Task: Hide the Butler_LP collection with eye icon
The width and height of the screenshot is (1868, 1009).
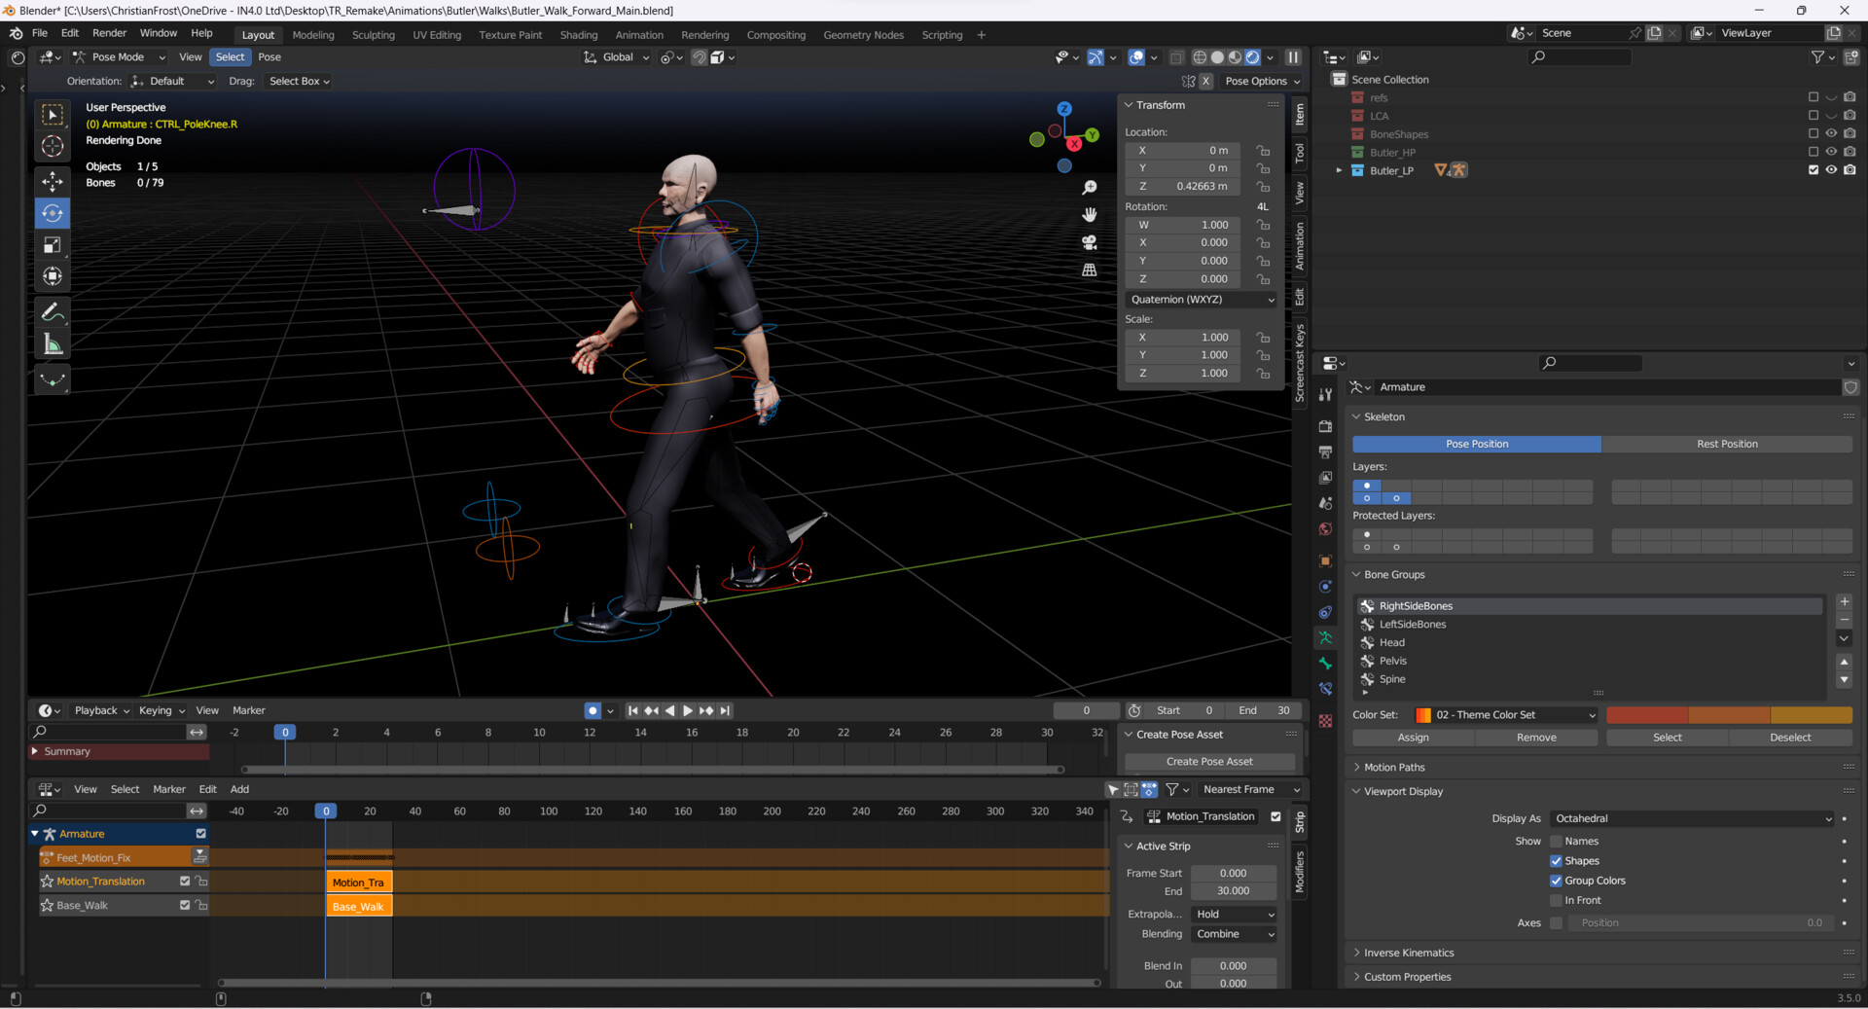Action: click(1831, 170)
